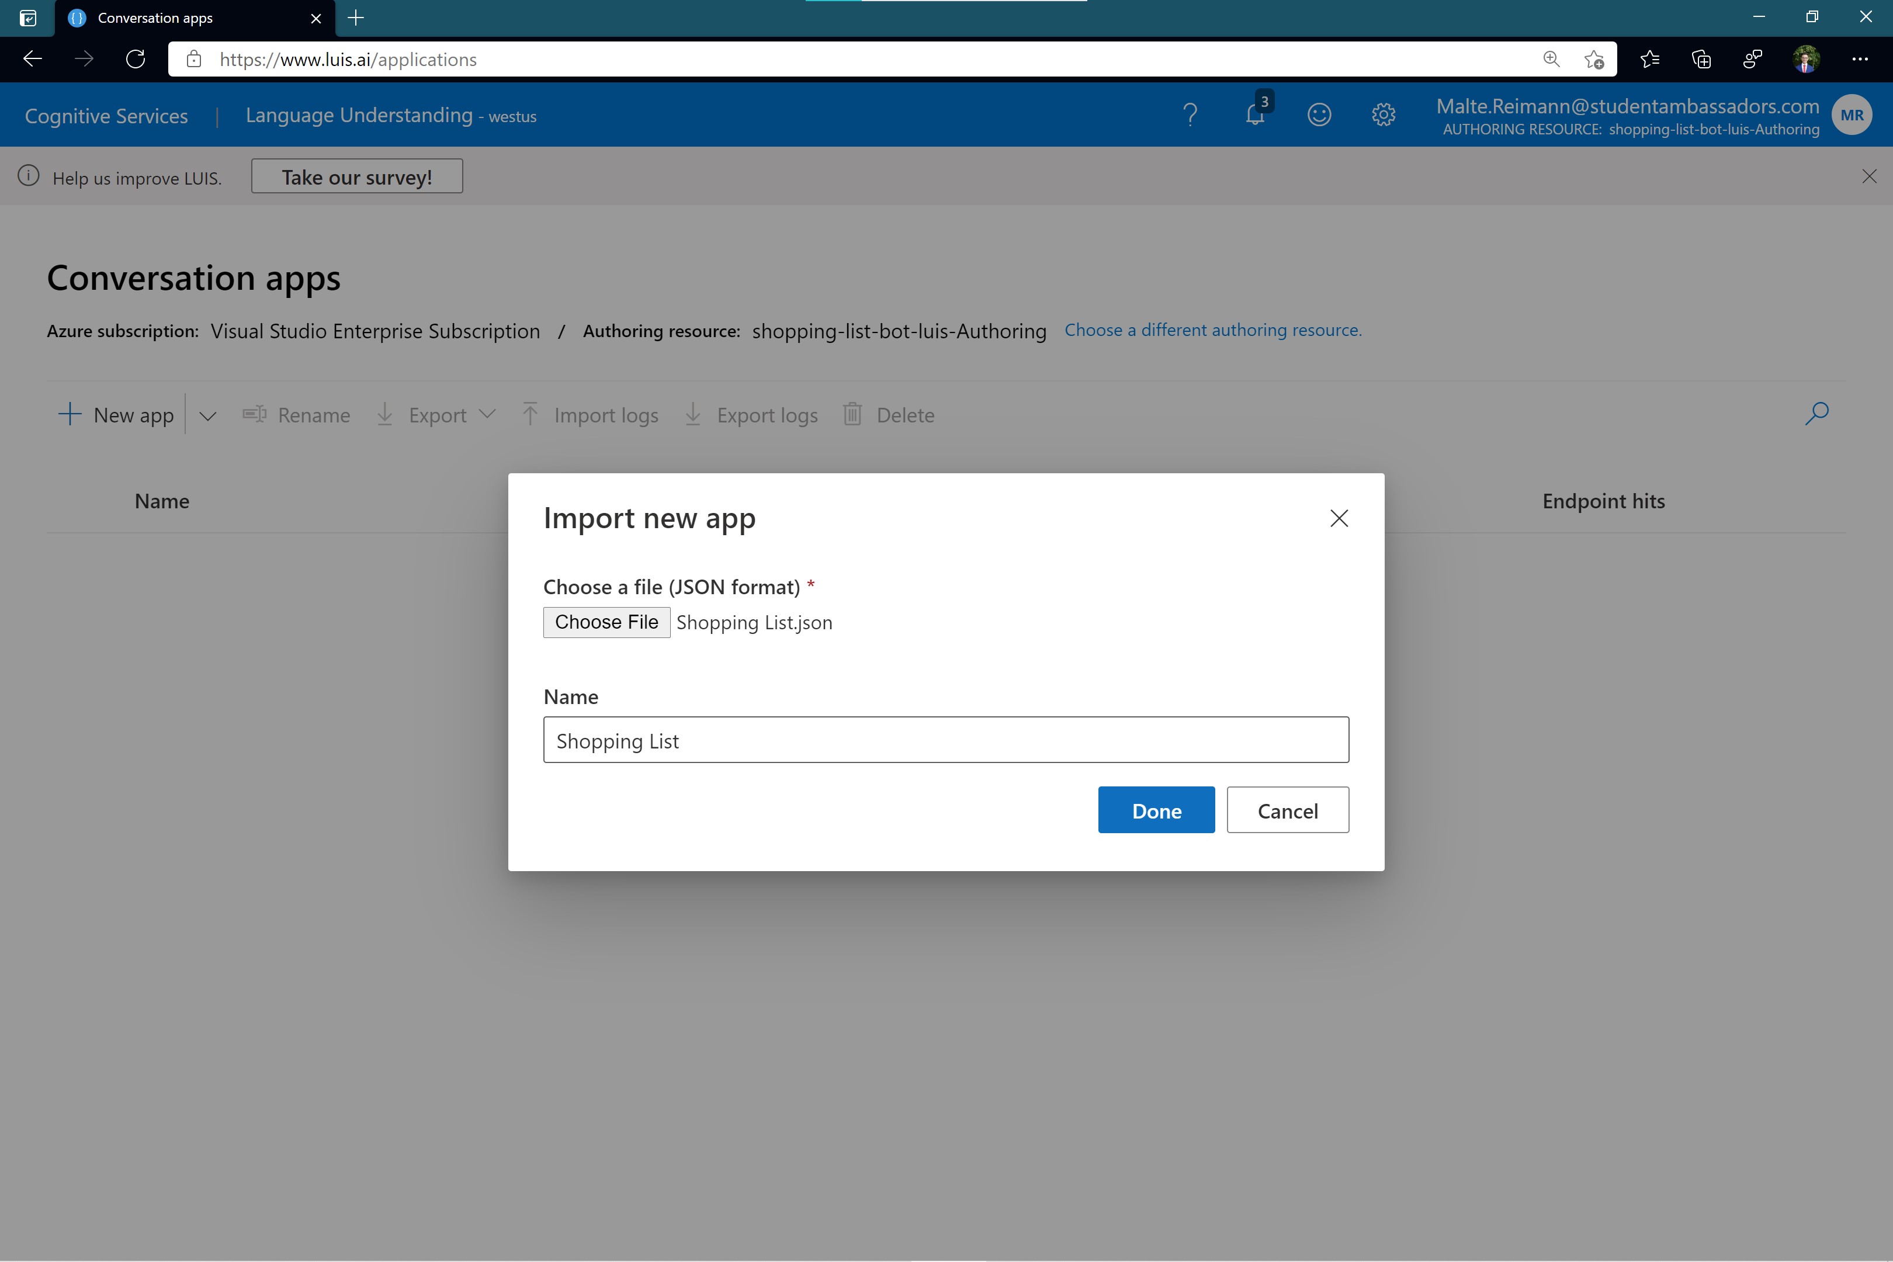1893x1262 pixels.
Task: Open the help question mark icon
Action: (x=1190, y=115)
